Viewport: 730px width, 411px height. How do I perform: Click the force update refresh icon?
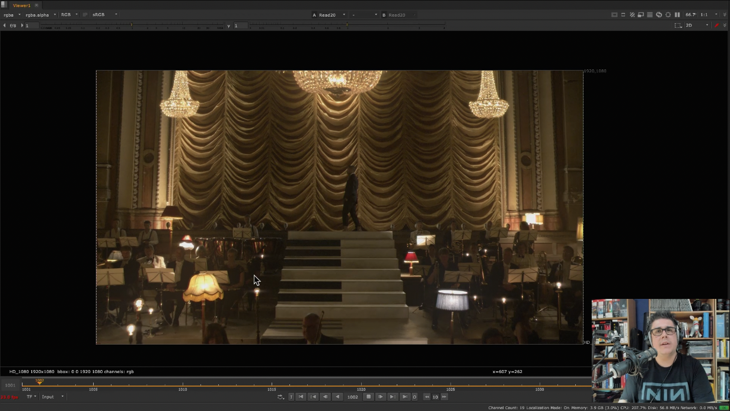point(658,15)
